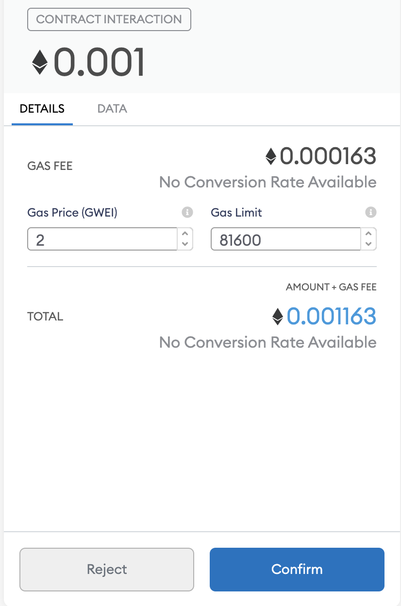Click the Gas Price (GWEI) input field
The image size is (401, 606).
102,239
